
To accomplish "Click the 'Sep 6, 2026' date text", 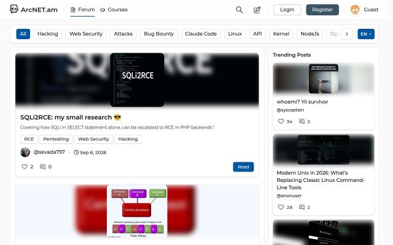I will pyautogui.click(x=93, y=153).
